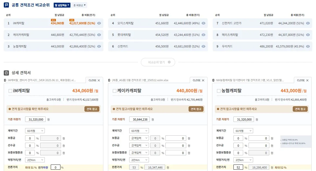The height and width of the screenshot is (171, 316).
Task: Open 약정거리/연 dropdown in iM캐피탈 card
Action: [35, 160]
